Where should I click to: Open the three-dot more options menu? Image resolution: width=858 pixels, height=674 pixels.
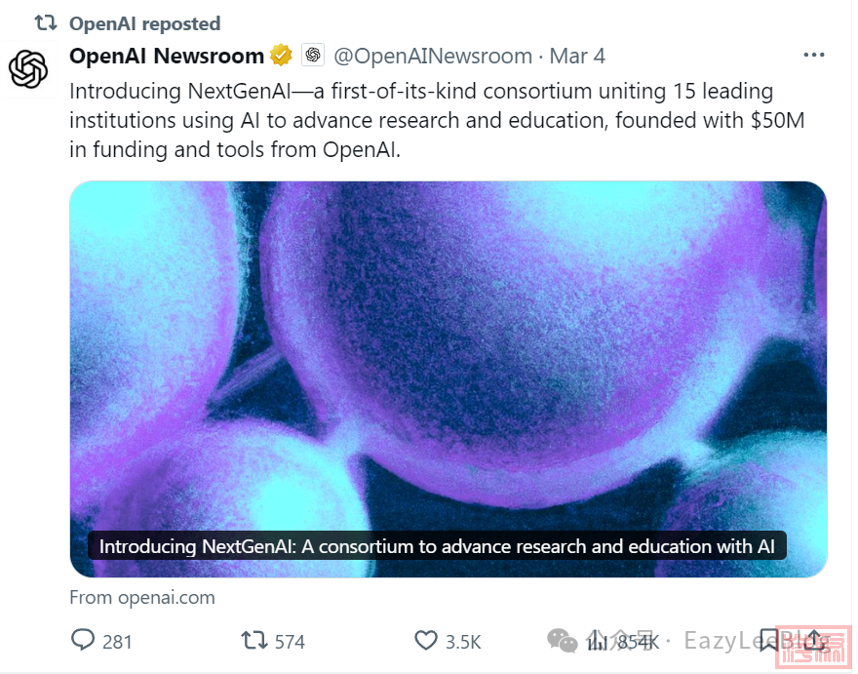pyautogui.click(x=814, y=55)
